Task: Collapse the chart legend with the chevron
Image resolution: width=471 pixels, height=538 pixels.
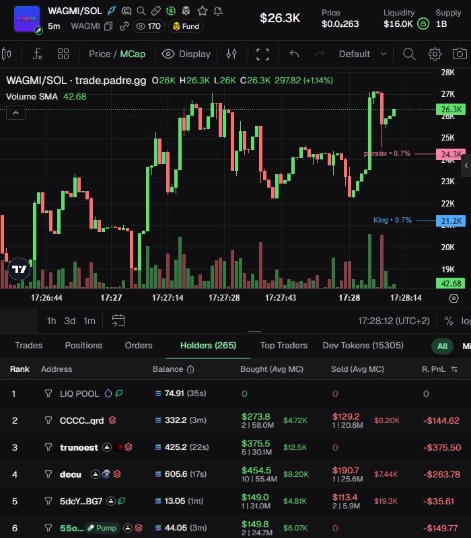Action: click(15, 112)
